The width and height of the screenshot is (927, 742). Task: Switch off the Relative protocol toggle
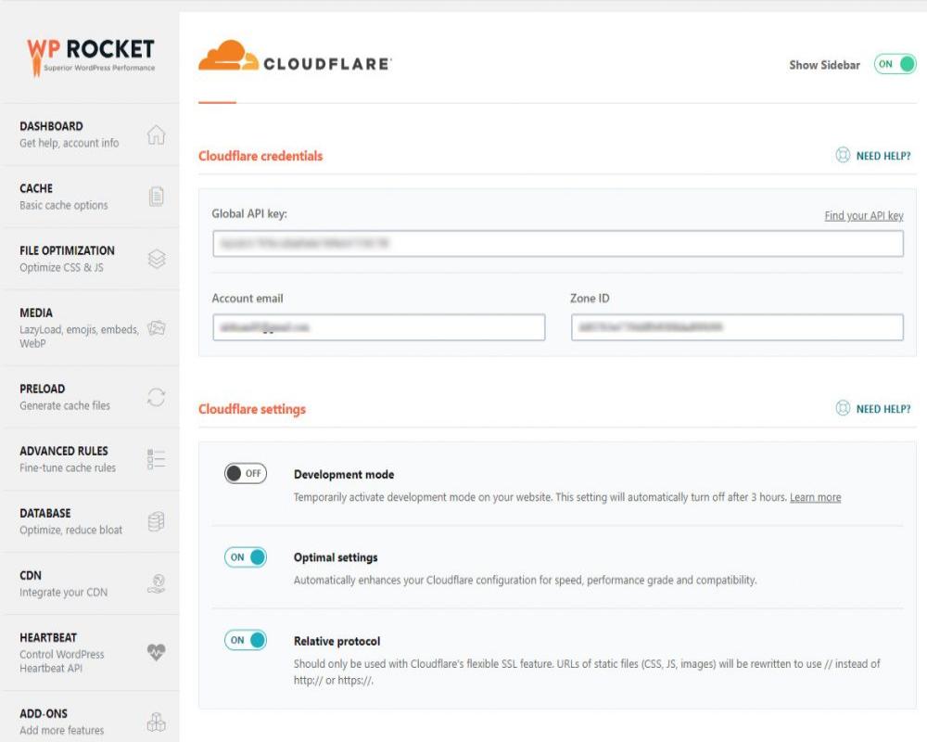tap(245, 640)
